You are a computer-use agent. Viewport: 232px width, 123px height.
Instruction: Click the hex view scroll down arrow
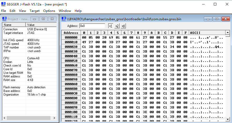click(228, 119)
